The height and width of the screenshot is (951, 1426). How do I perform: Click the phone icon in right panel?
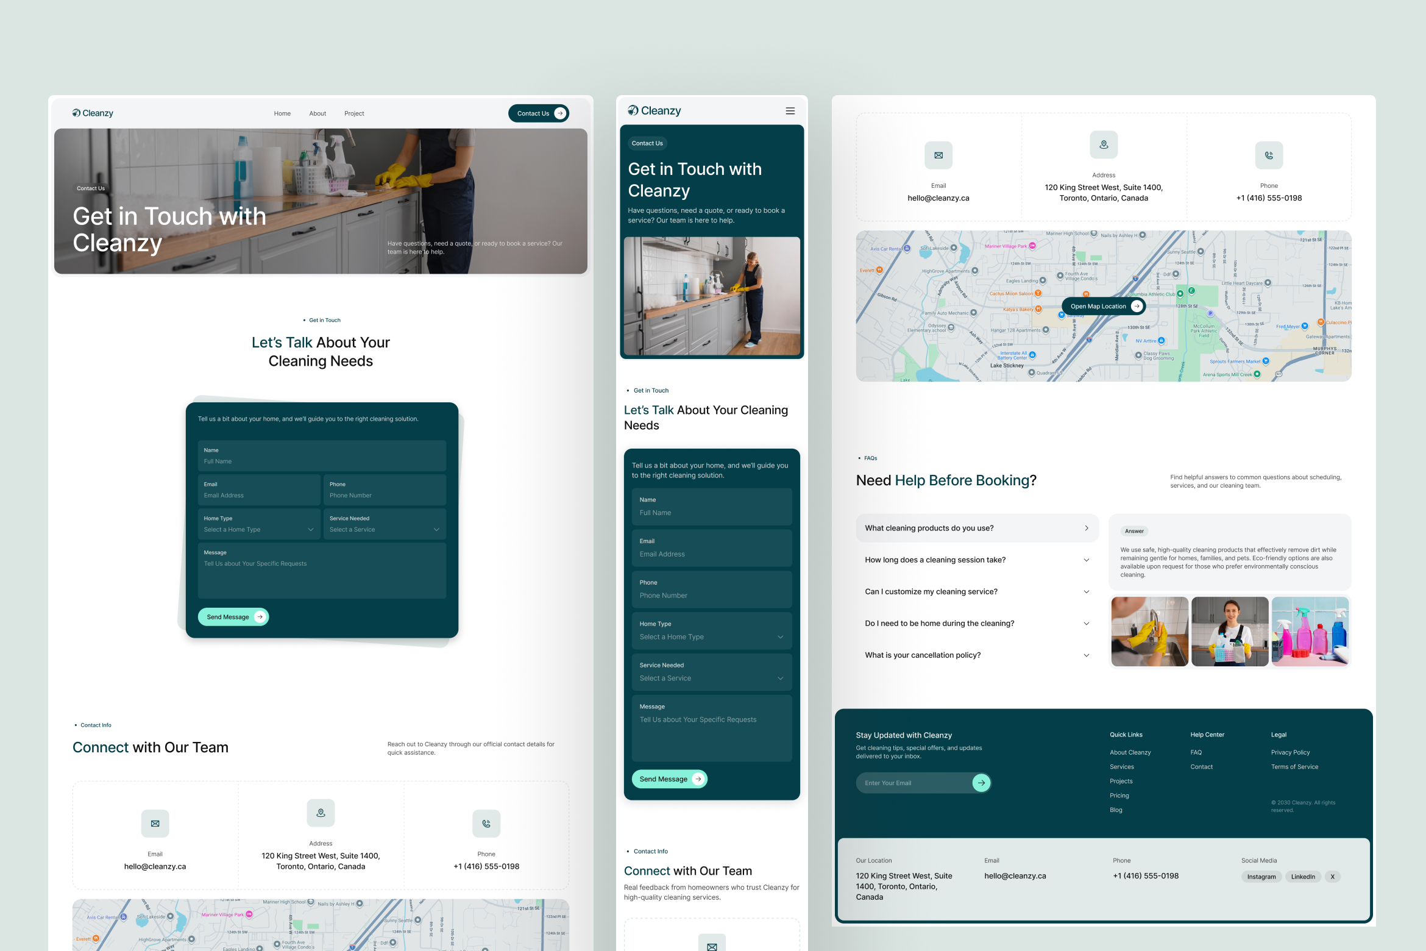coord(1268,155)
